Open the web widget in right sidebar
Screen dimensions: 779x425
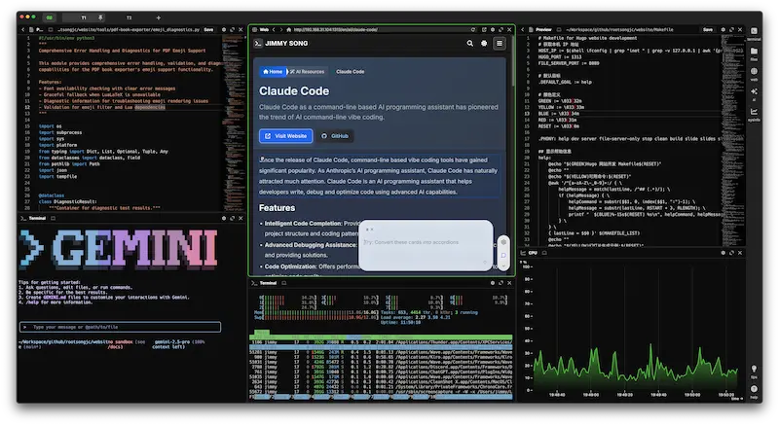coord(754,73)
